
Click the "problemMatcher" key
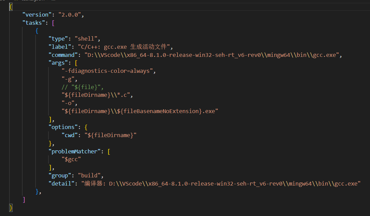click(x=74, y=151)
